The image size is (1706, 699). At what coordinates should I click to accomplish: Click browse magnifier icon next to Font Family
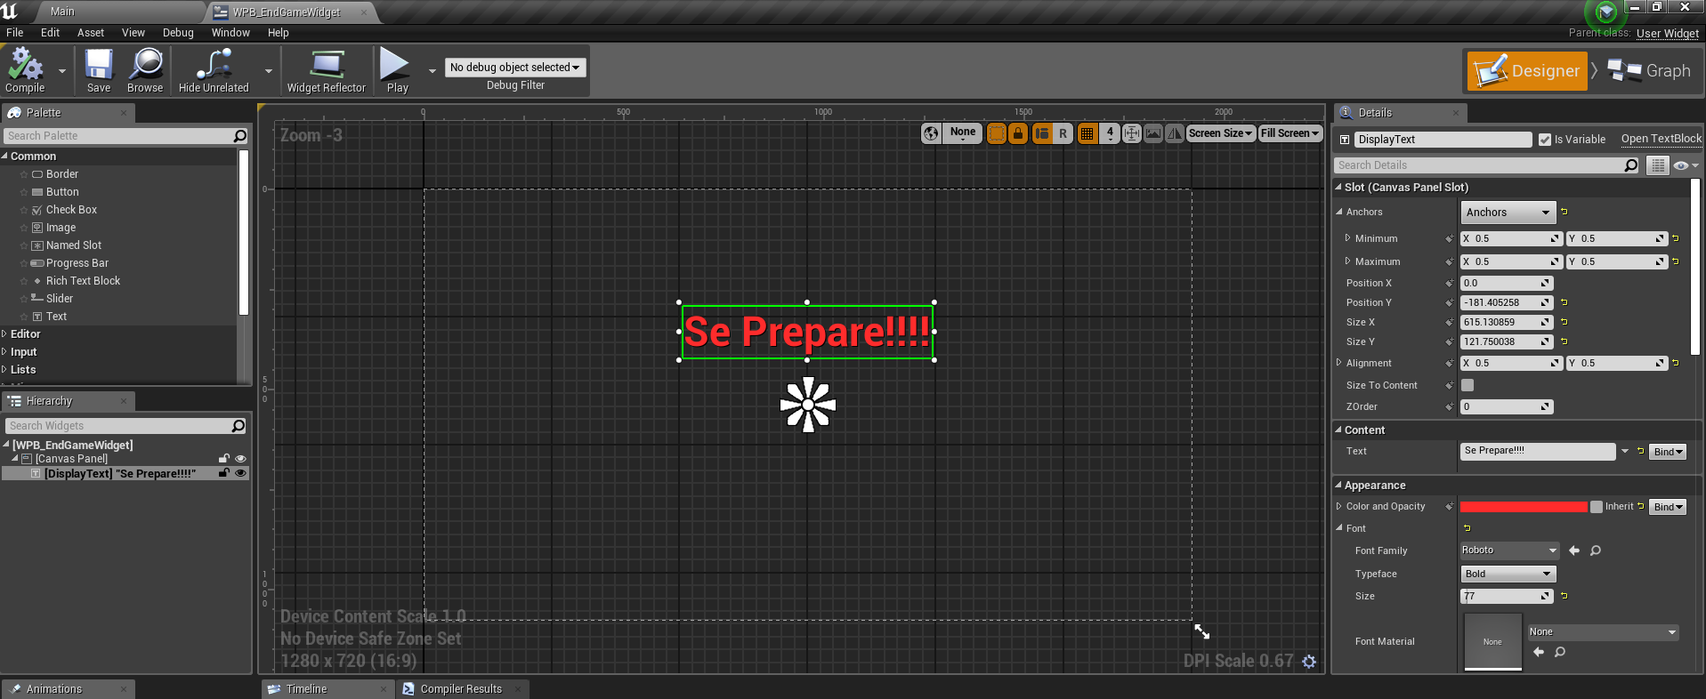coord(1596,550)
